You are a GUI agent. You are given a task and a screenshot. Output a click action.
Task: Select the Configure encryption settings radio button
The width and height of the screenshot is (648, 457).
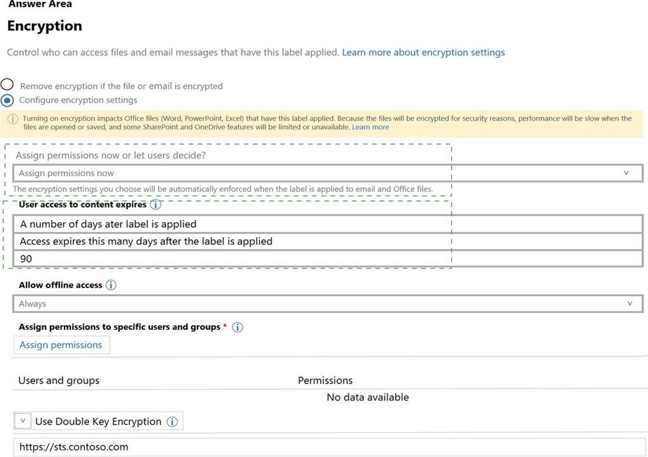click(x=7, y=100)
